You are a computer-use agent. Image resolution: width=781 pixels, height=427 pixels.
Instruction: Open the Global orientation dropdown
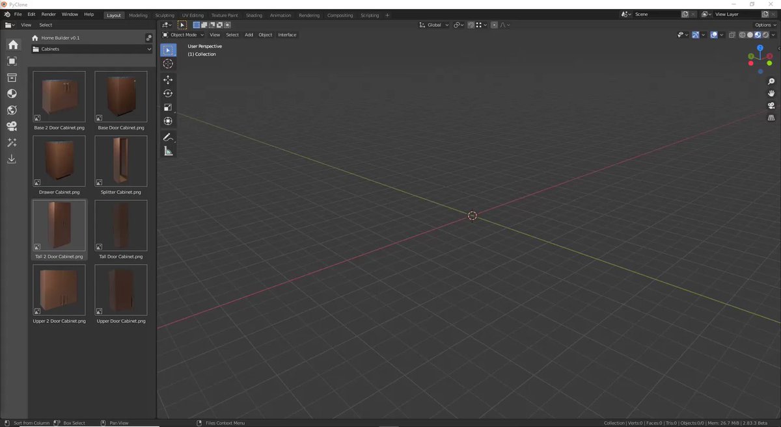tap(434, 25)
